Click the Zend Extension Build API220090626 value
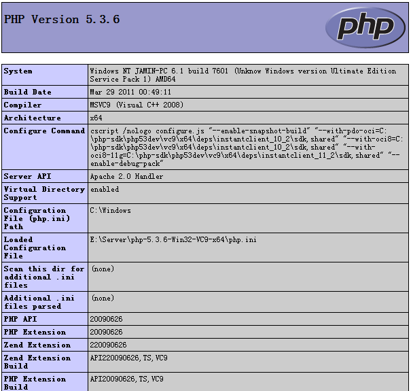The image size is (411, 391). click(x=128, y=358)
